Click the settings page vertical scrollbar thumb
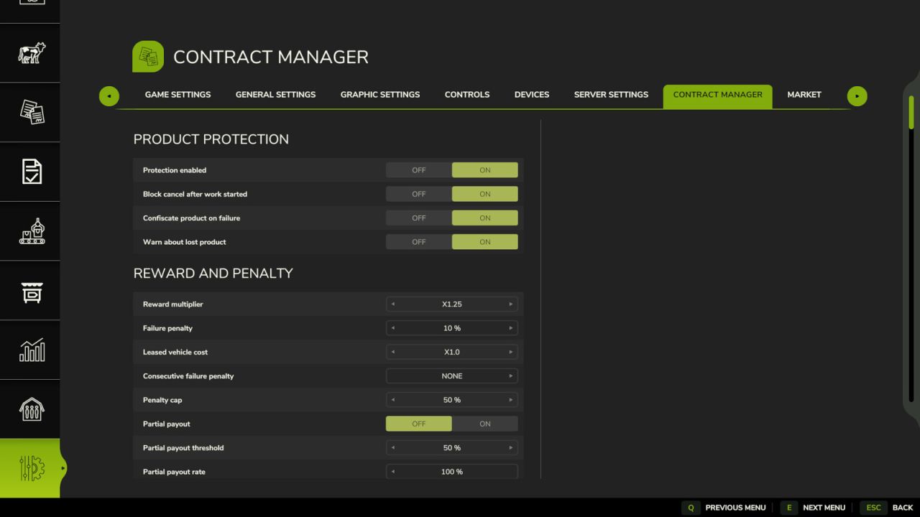This screenshot has height=517, width=920. pos(911,112)
